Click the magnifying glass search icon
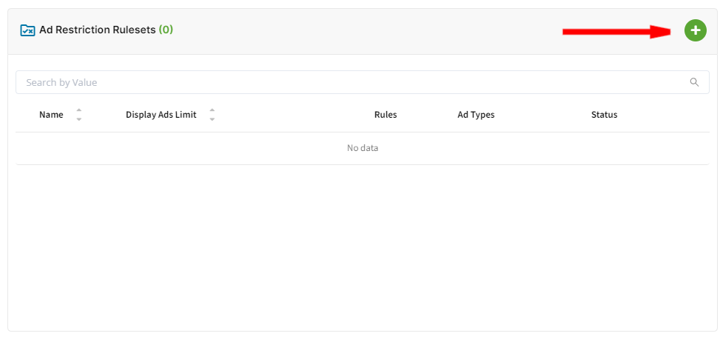 [694, 82]
